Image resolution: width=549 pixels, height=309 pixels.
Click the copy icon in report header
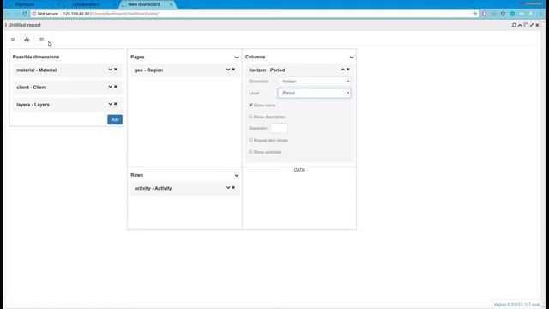coord(526,25)
